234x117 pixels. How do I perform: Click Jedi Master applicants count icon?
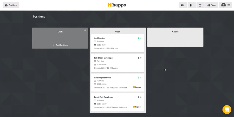click(139, 38)
